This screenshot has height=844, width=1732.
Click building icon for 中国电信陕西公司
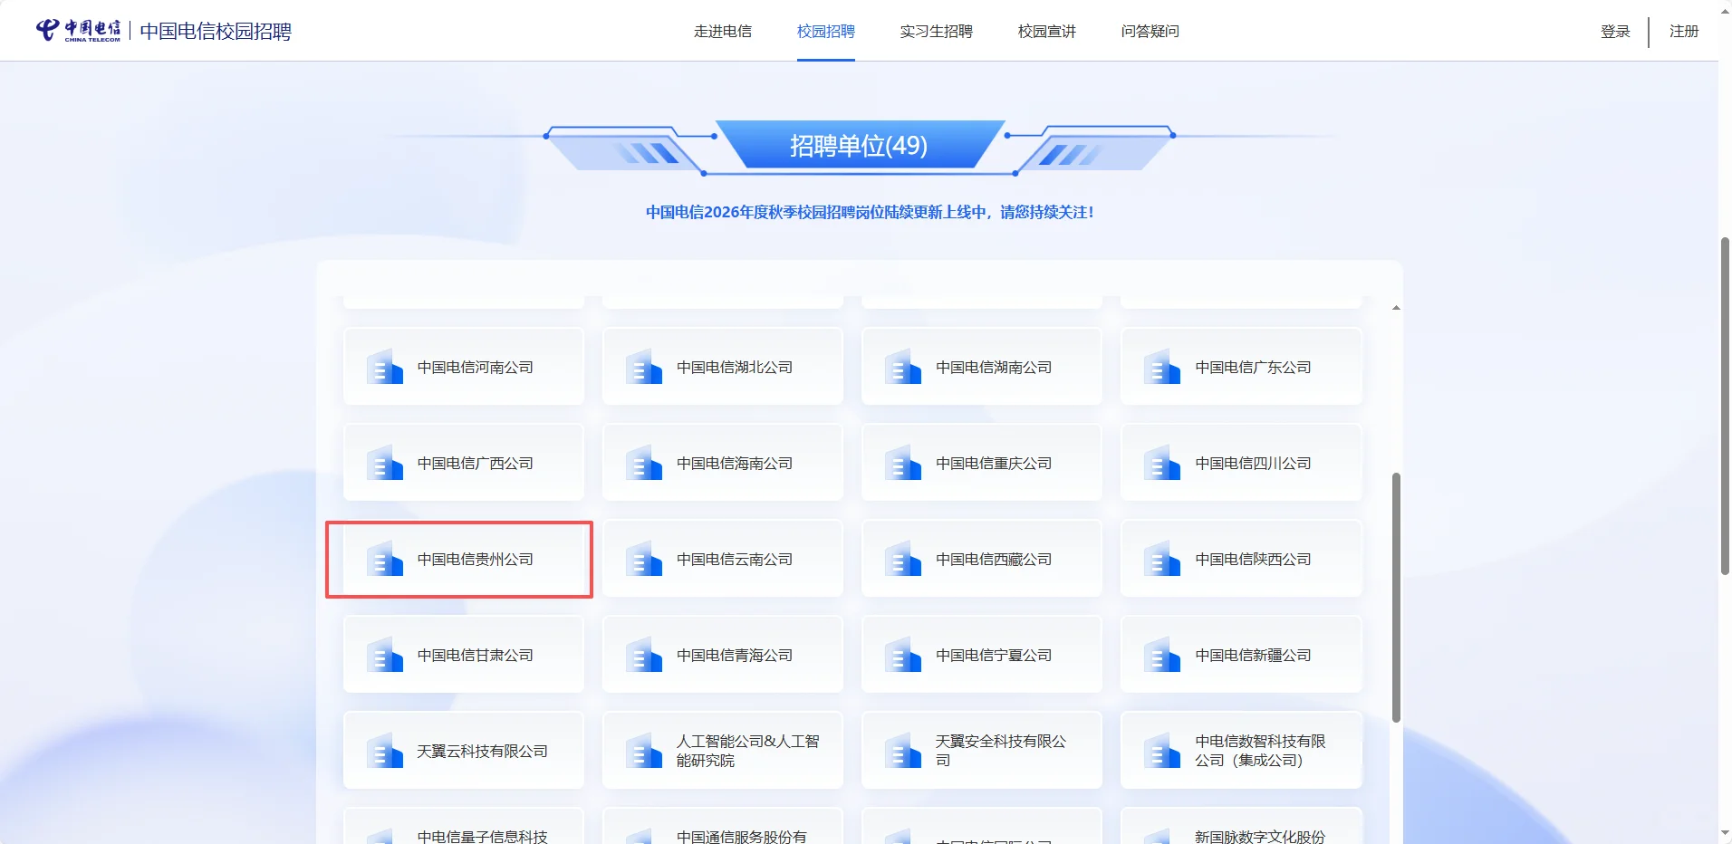[1162, 559]
